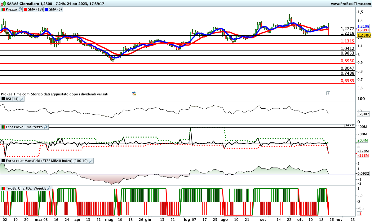Click the Mansfield value tag 0,0932
This screenshot has height=223, width=372.
point(363,174)
